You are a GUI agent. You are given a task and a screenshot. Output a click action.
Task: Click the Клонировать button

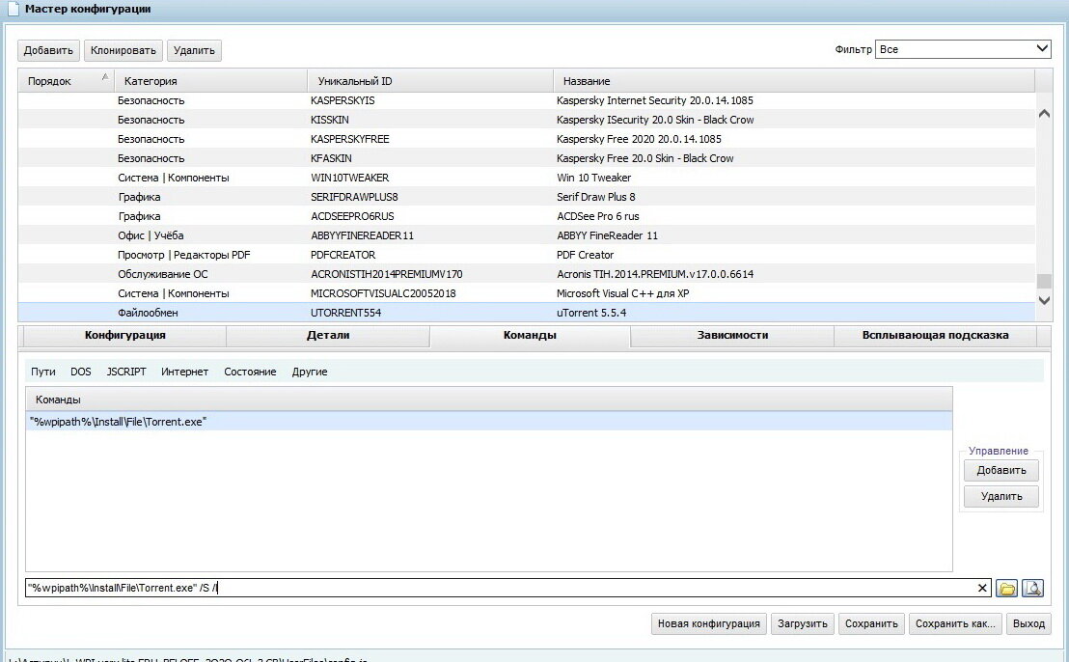(123, 50)
